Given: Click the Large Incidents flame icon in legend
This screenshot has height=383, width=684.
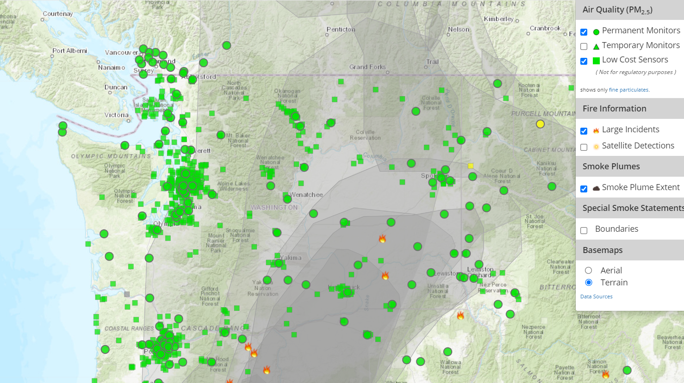Looking at the screenshot, I should (596, 130).
